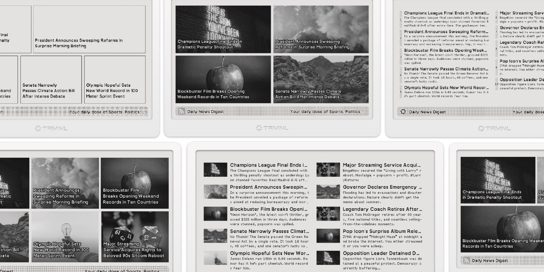Open the apple thumbnail beside Pop Icon's Surprise Album
The image size is (544, 272).
328,236
